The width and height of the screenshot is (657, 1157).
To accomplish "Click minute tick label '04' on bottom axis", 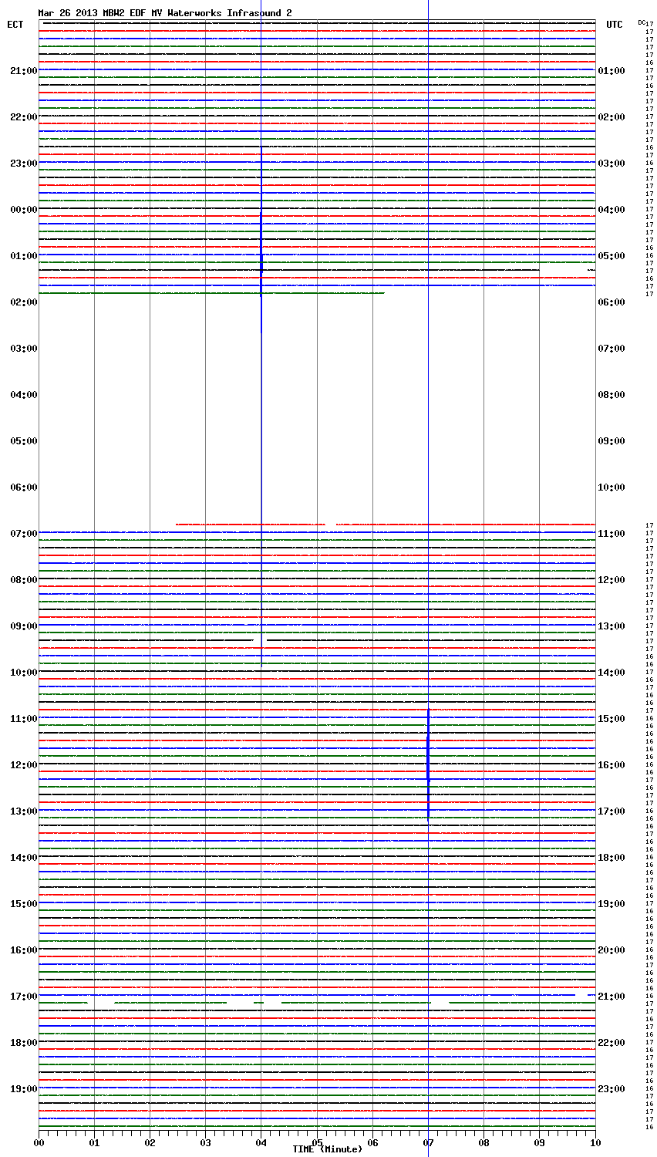I will pyautogui.click(x=261, y=1142).
